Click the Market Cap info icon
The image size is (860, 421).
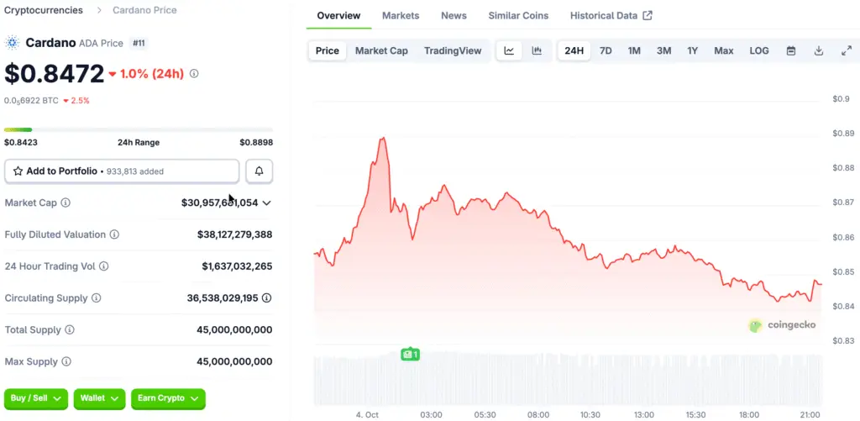[66, 203]
